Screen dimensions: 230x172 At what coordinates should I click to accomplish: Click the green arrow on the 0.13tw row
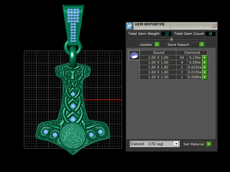pyautogui.click(x=205, y=57)
